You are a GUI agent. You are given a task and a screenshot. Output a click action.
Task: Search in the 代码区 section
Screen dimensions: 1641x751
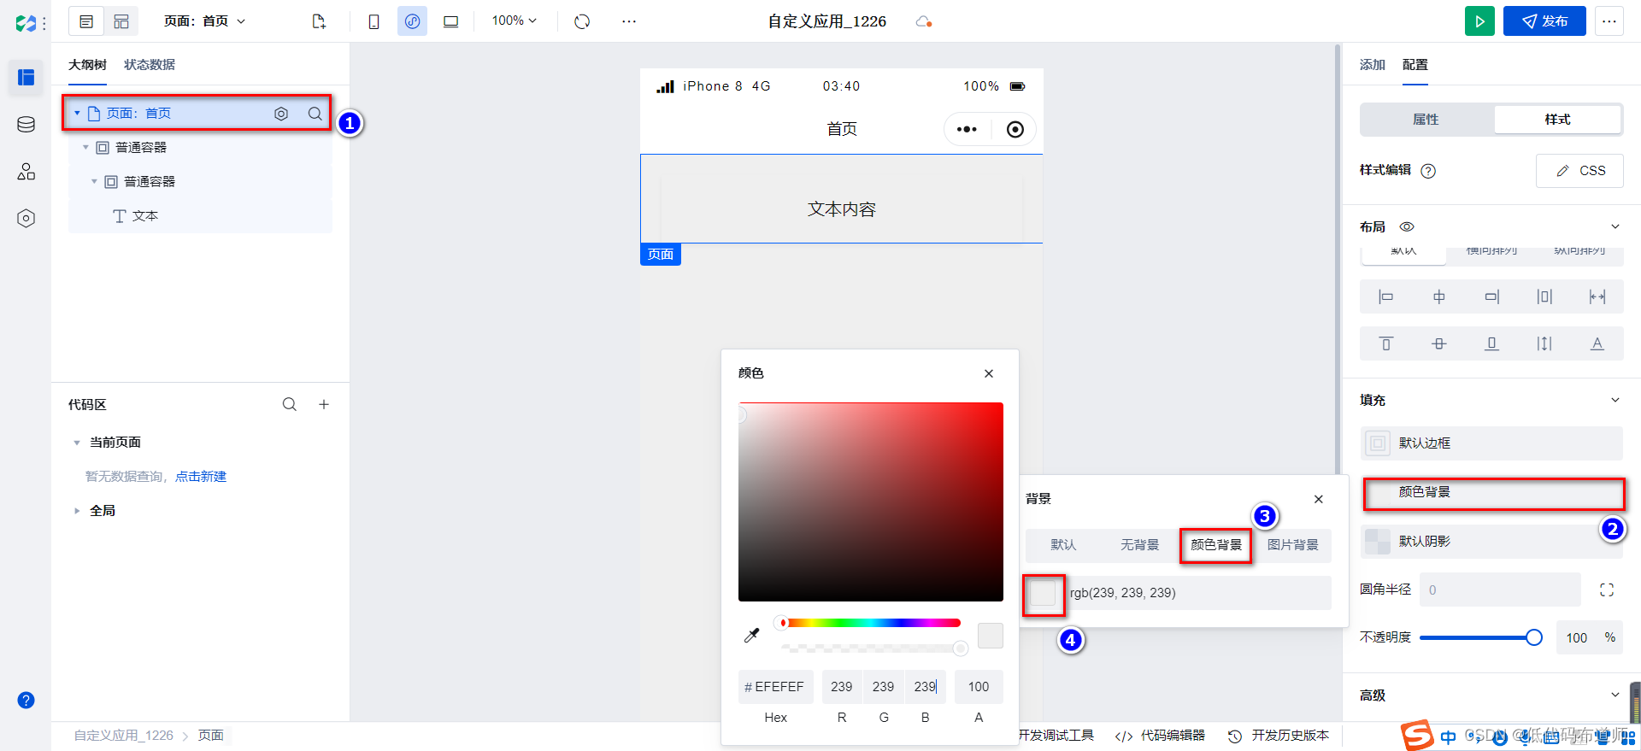tap(290, 404)
